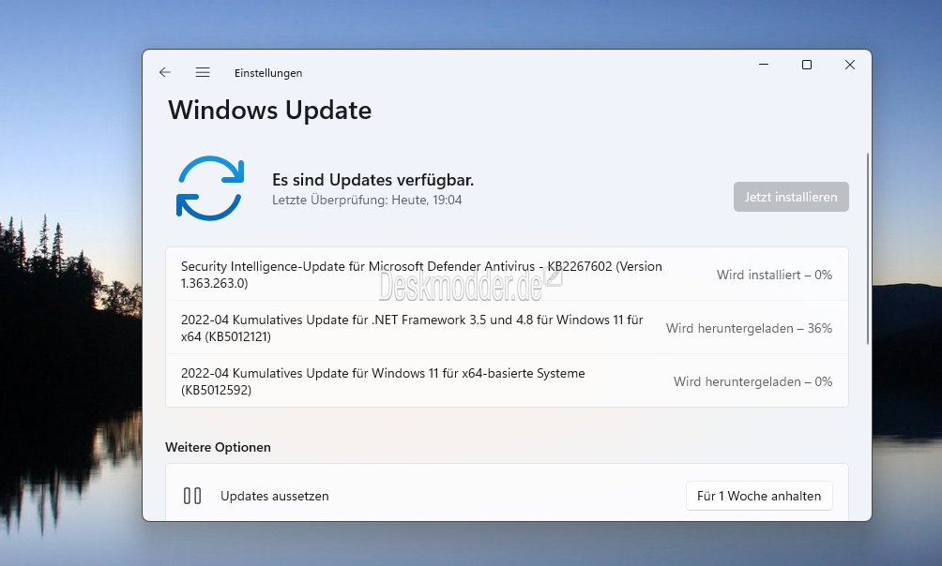
Task: Click the Weitere Optionen section header
Action: (218, 447)
